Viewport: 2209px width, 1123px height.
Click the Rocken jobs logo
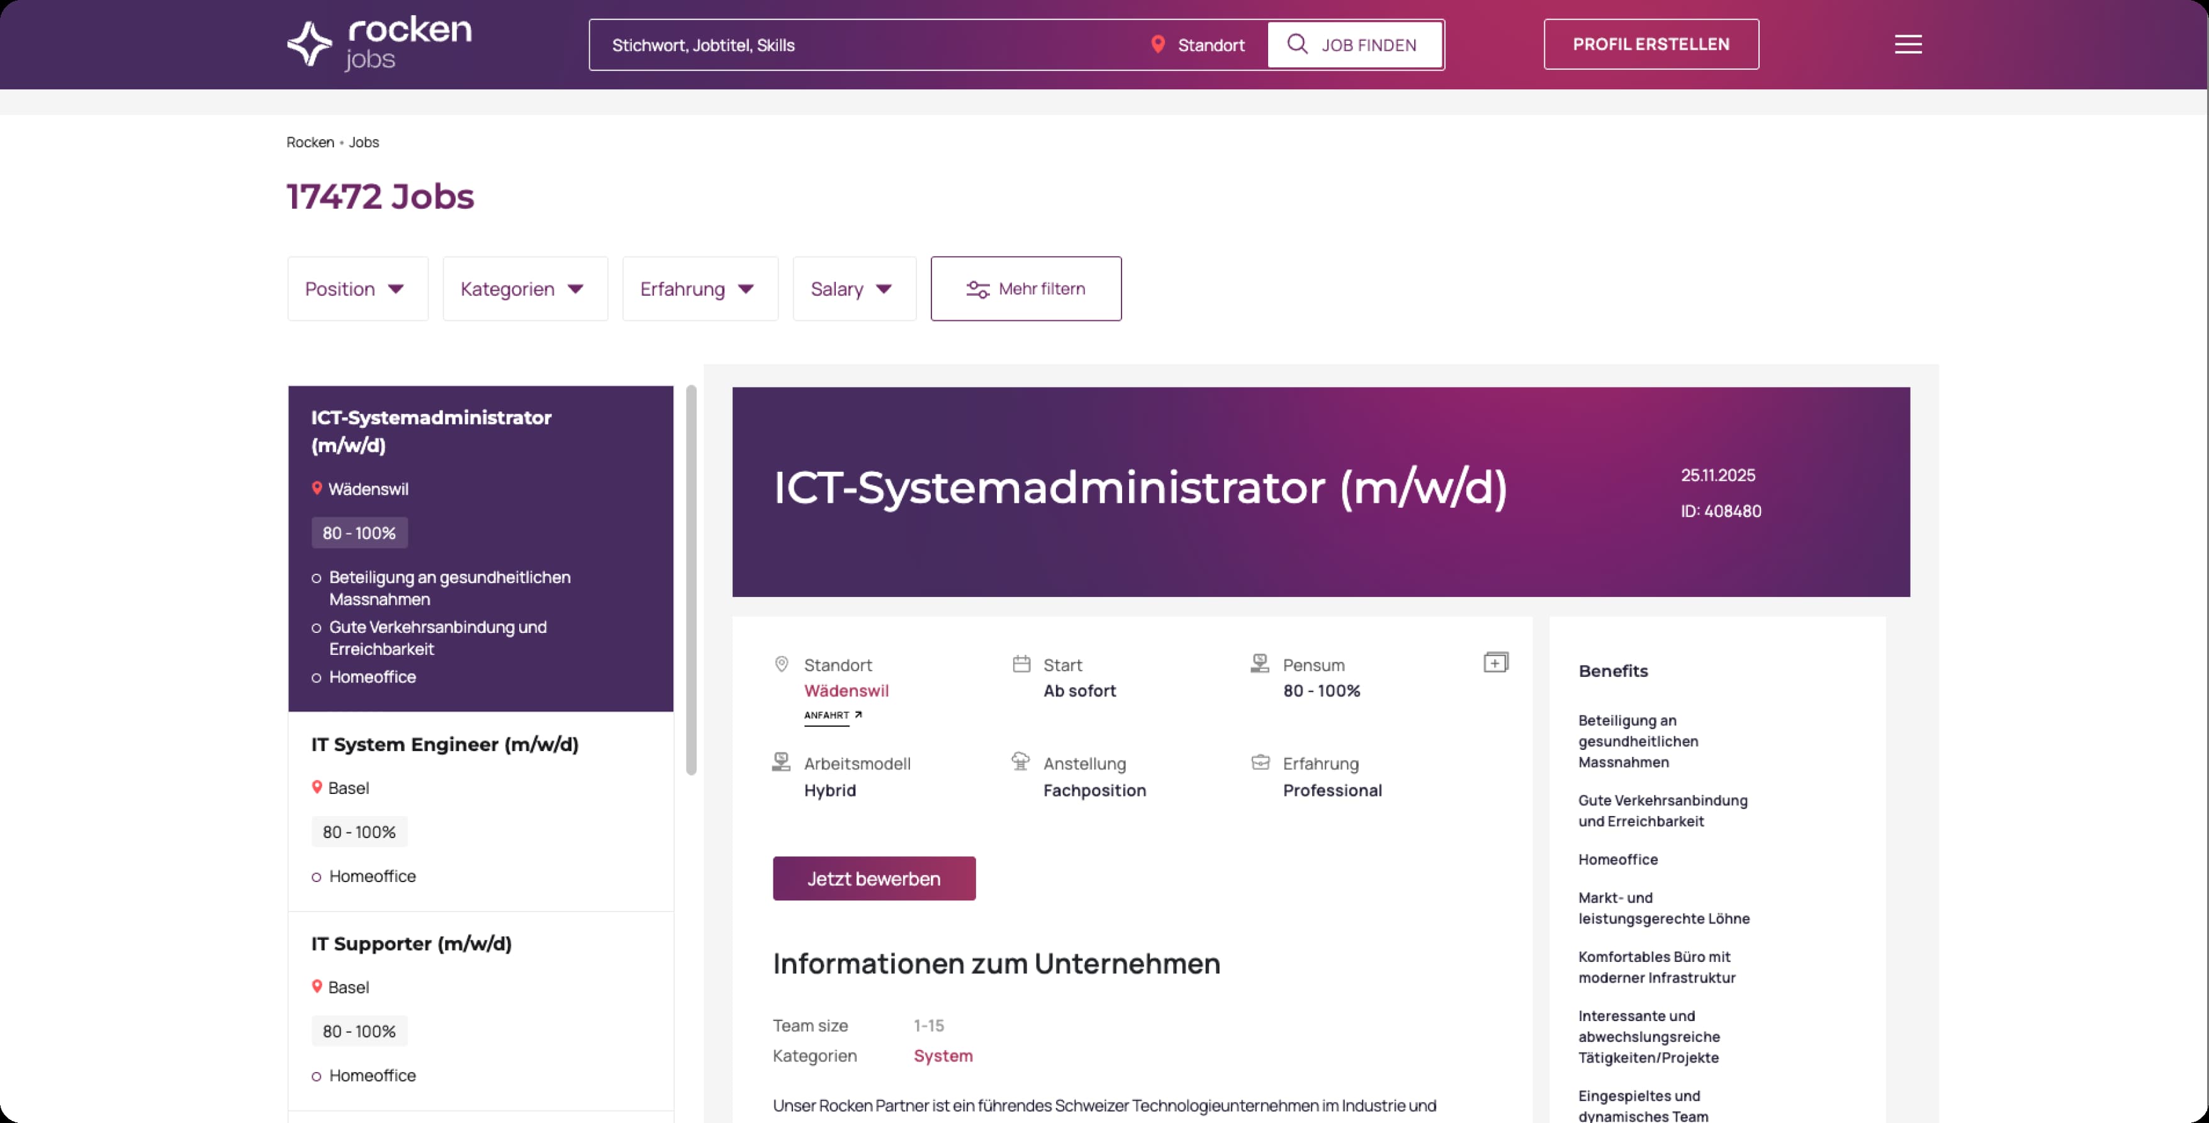pyautogui.click(x=379, y=43)
